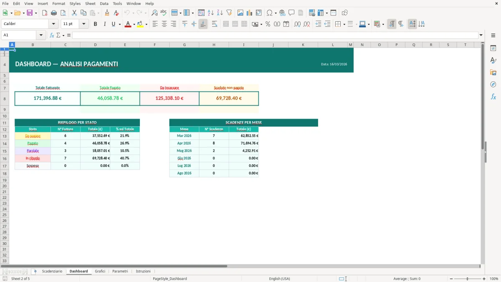Activate Clone Formatting paintbrush
501x282 pixels.
[107, 13]
